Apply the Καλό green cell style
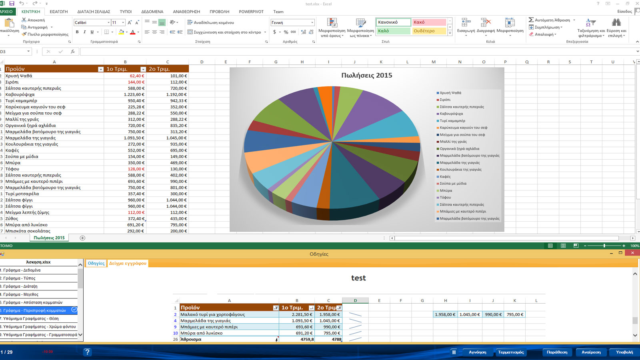 (x=393, y=31)
